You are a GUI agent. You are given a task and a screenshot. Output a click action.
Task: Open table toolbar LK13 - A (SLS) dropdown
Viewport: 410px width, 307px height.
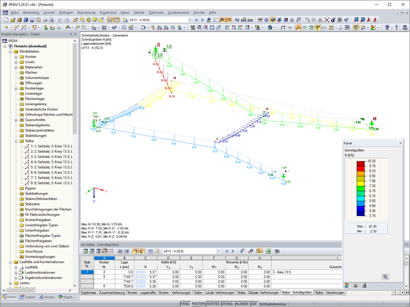(x=218, y=251)
